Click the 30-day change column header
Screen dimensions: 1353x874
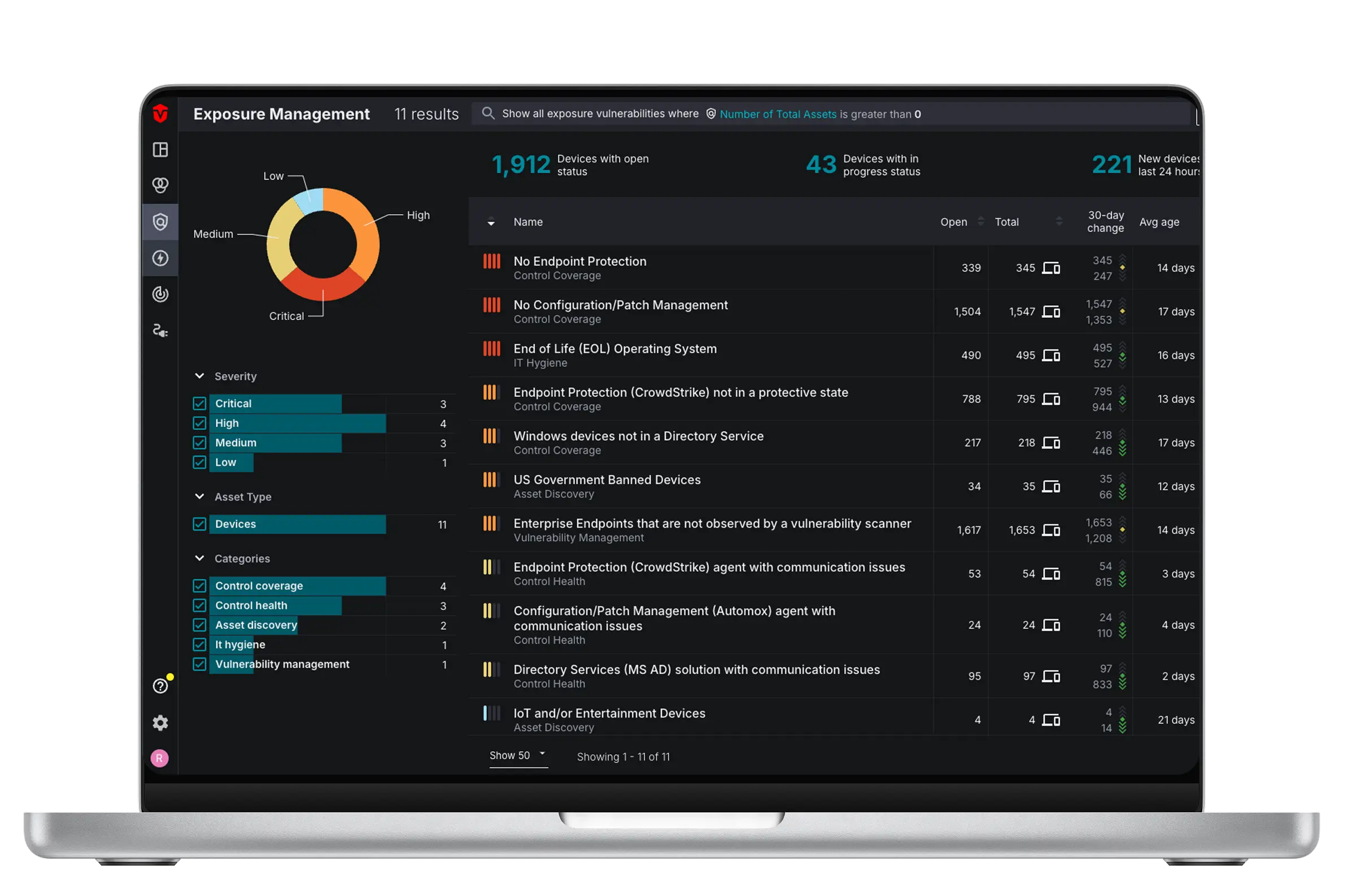click(x=1105, y=221)
